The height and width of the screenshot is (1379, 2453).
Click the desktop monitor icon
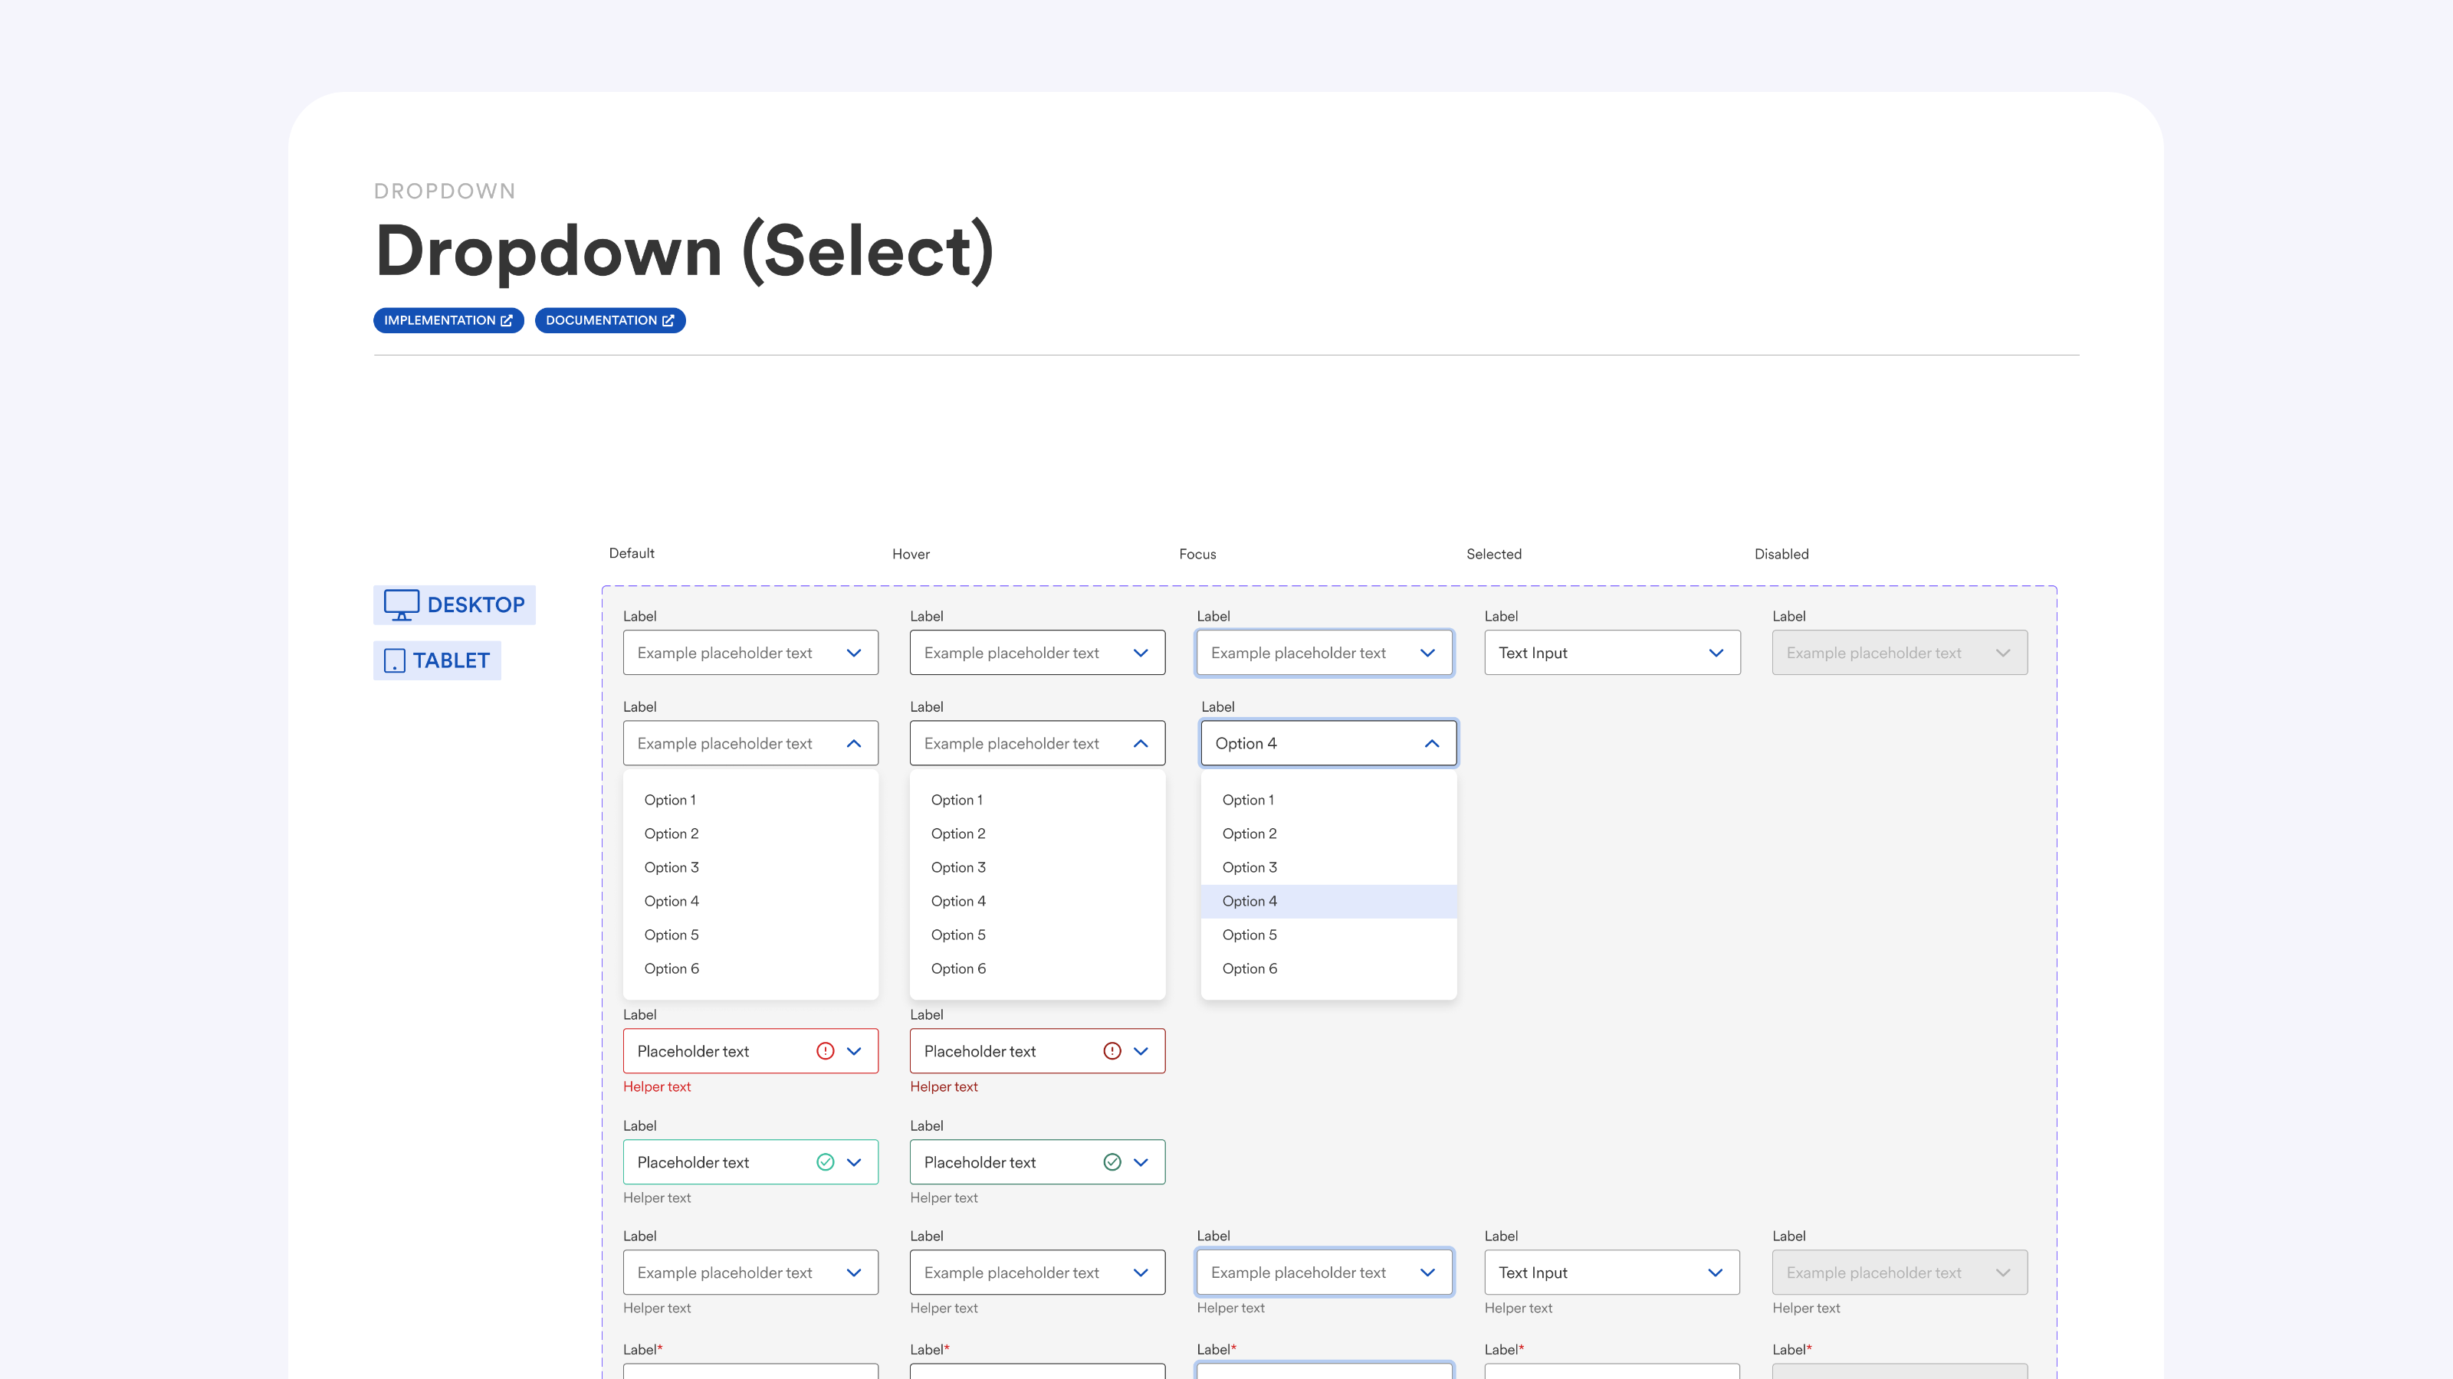coord(401,604)
